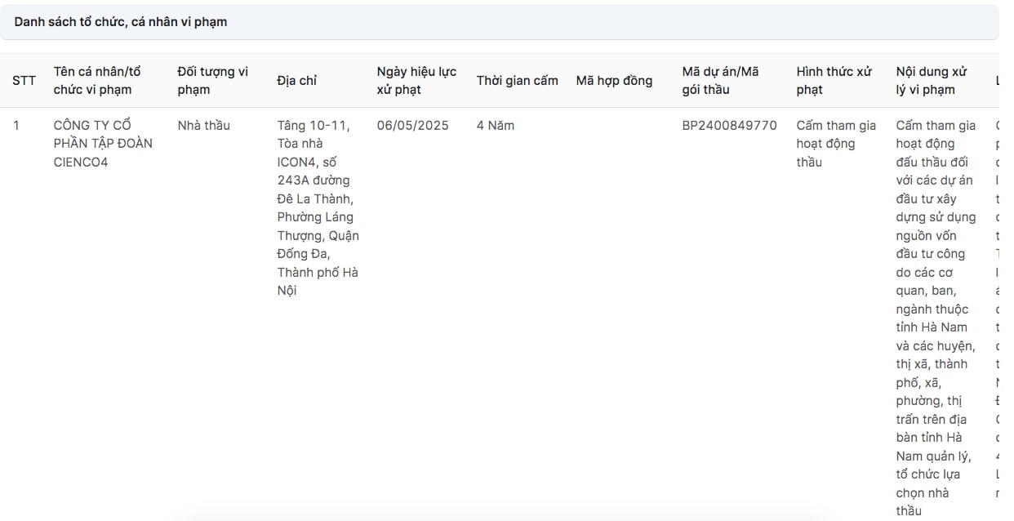
Task: Select the "Tên cá nhân/tổ chức vi phạm" column header
Action: [97, 81]
